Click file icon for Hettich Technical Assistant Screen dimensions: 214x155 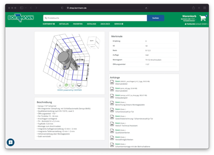click(x=112, y=124)
